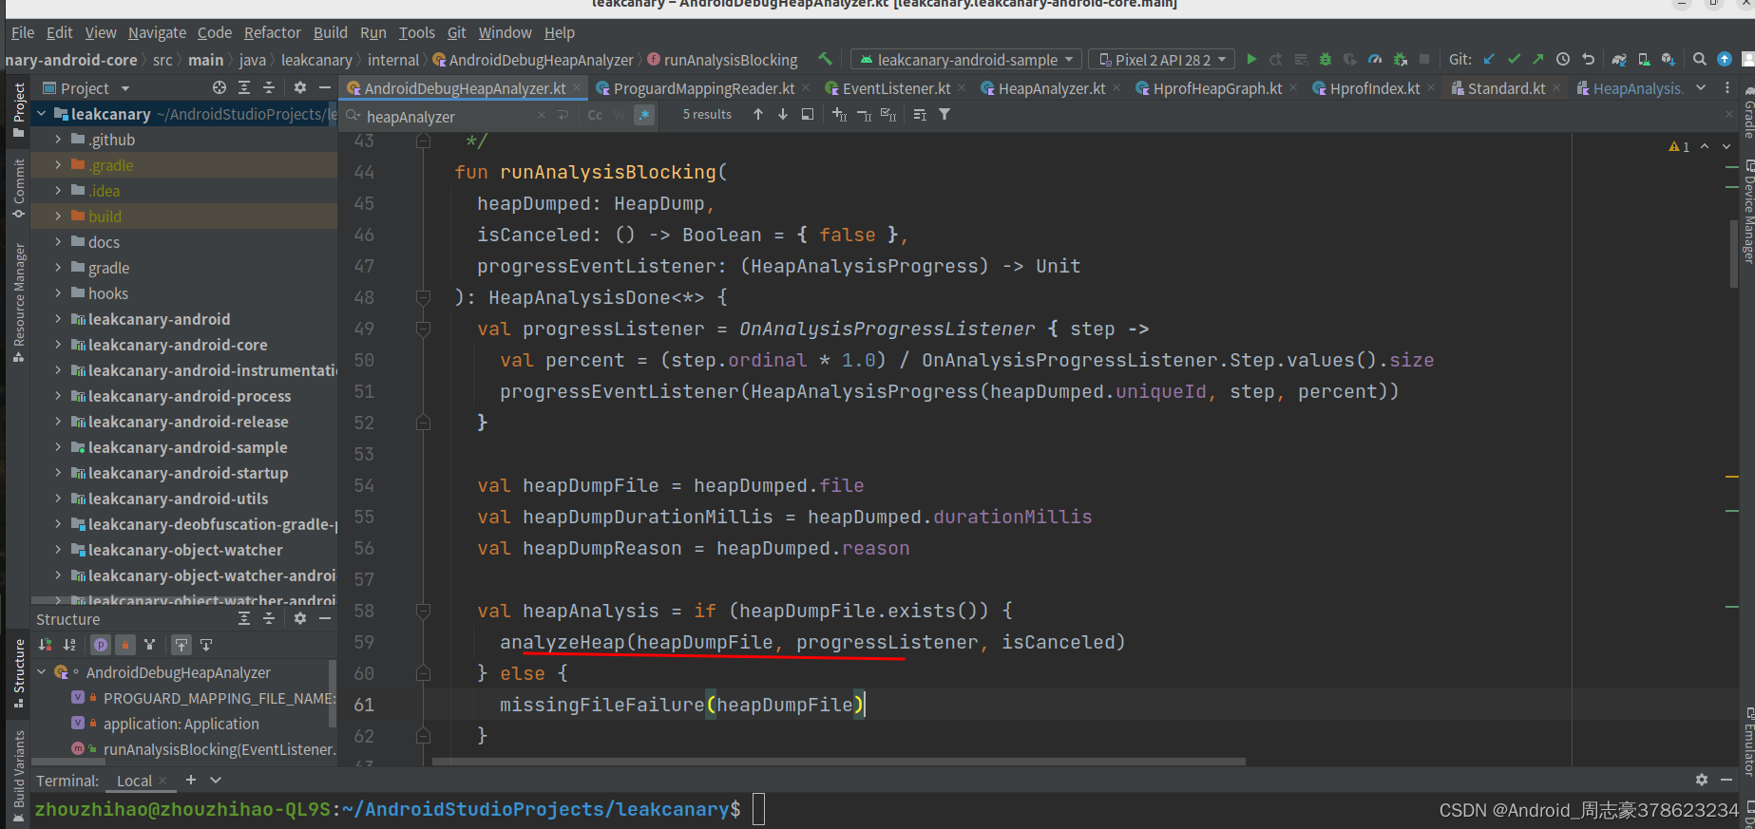Collapse AndroidDebugHeapAnalyzer in Structure tree
The image size is (1755, 829).
click(x=42, y=672)
